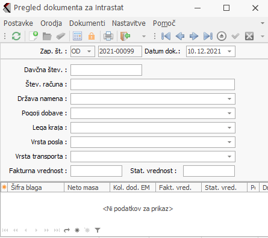This screenshot has width=268, height=238.
Task: Click the document number field 2021-00099
Action: (120, 52)
